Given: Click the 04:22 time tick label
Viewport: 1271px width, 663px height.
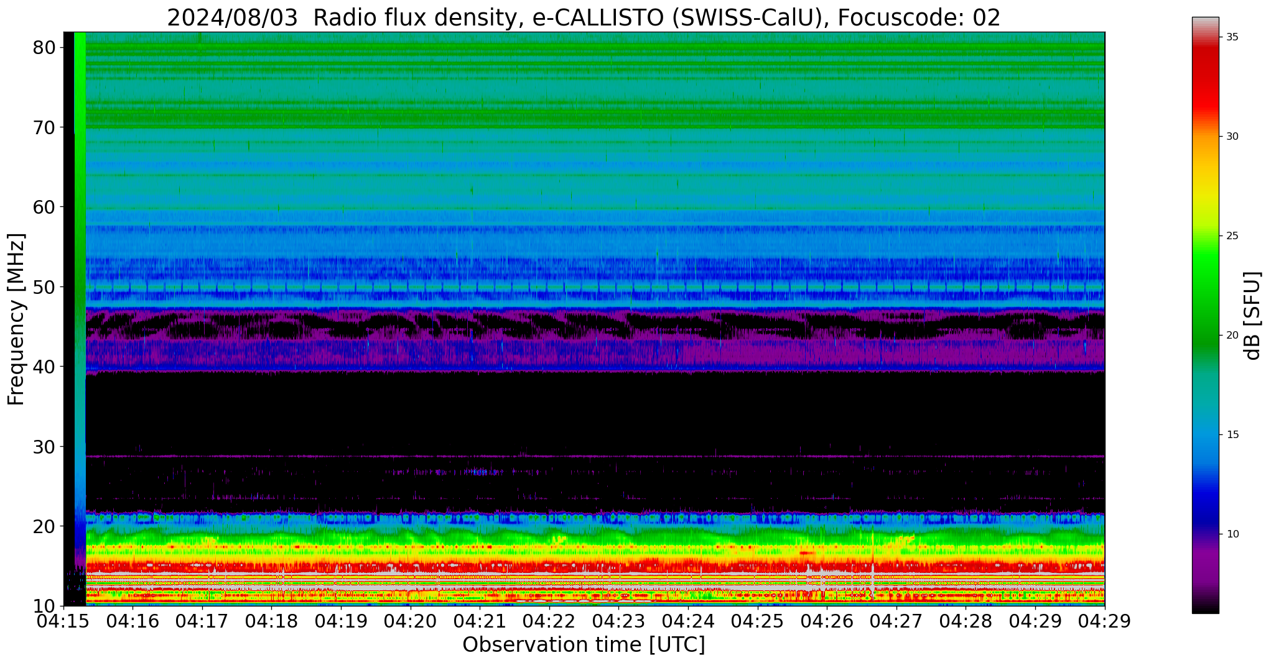Looking at the screenshot, I should click(549, 621).
